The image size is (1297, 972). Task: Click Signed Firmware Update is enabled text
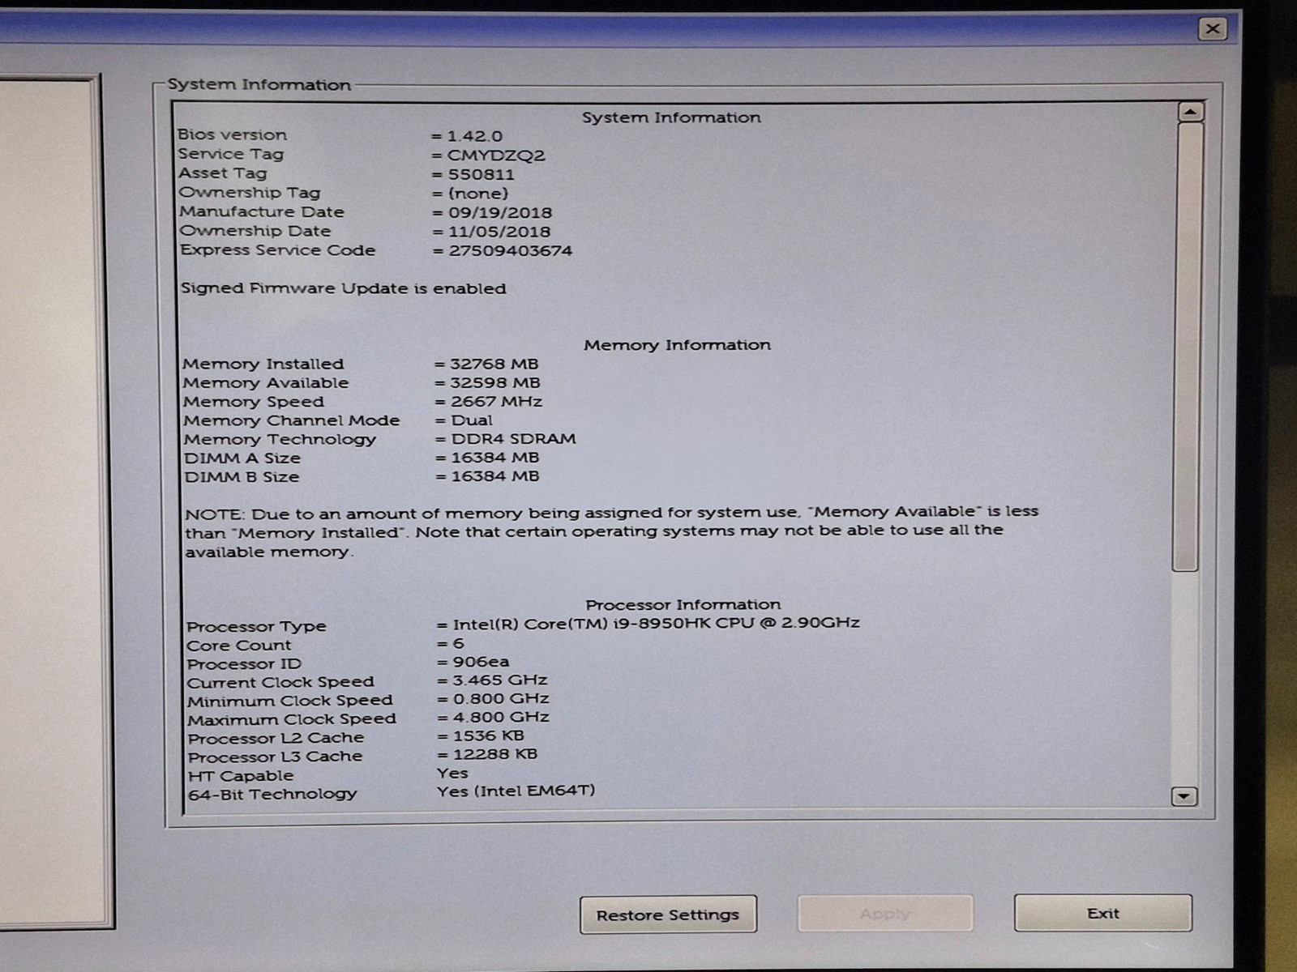tap(343, 288)
